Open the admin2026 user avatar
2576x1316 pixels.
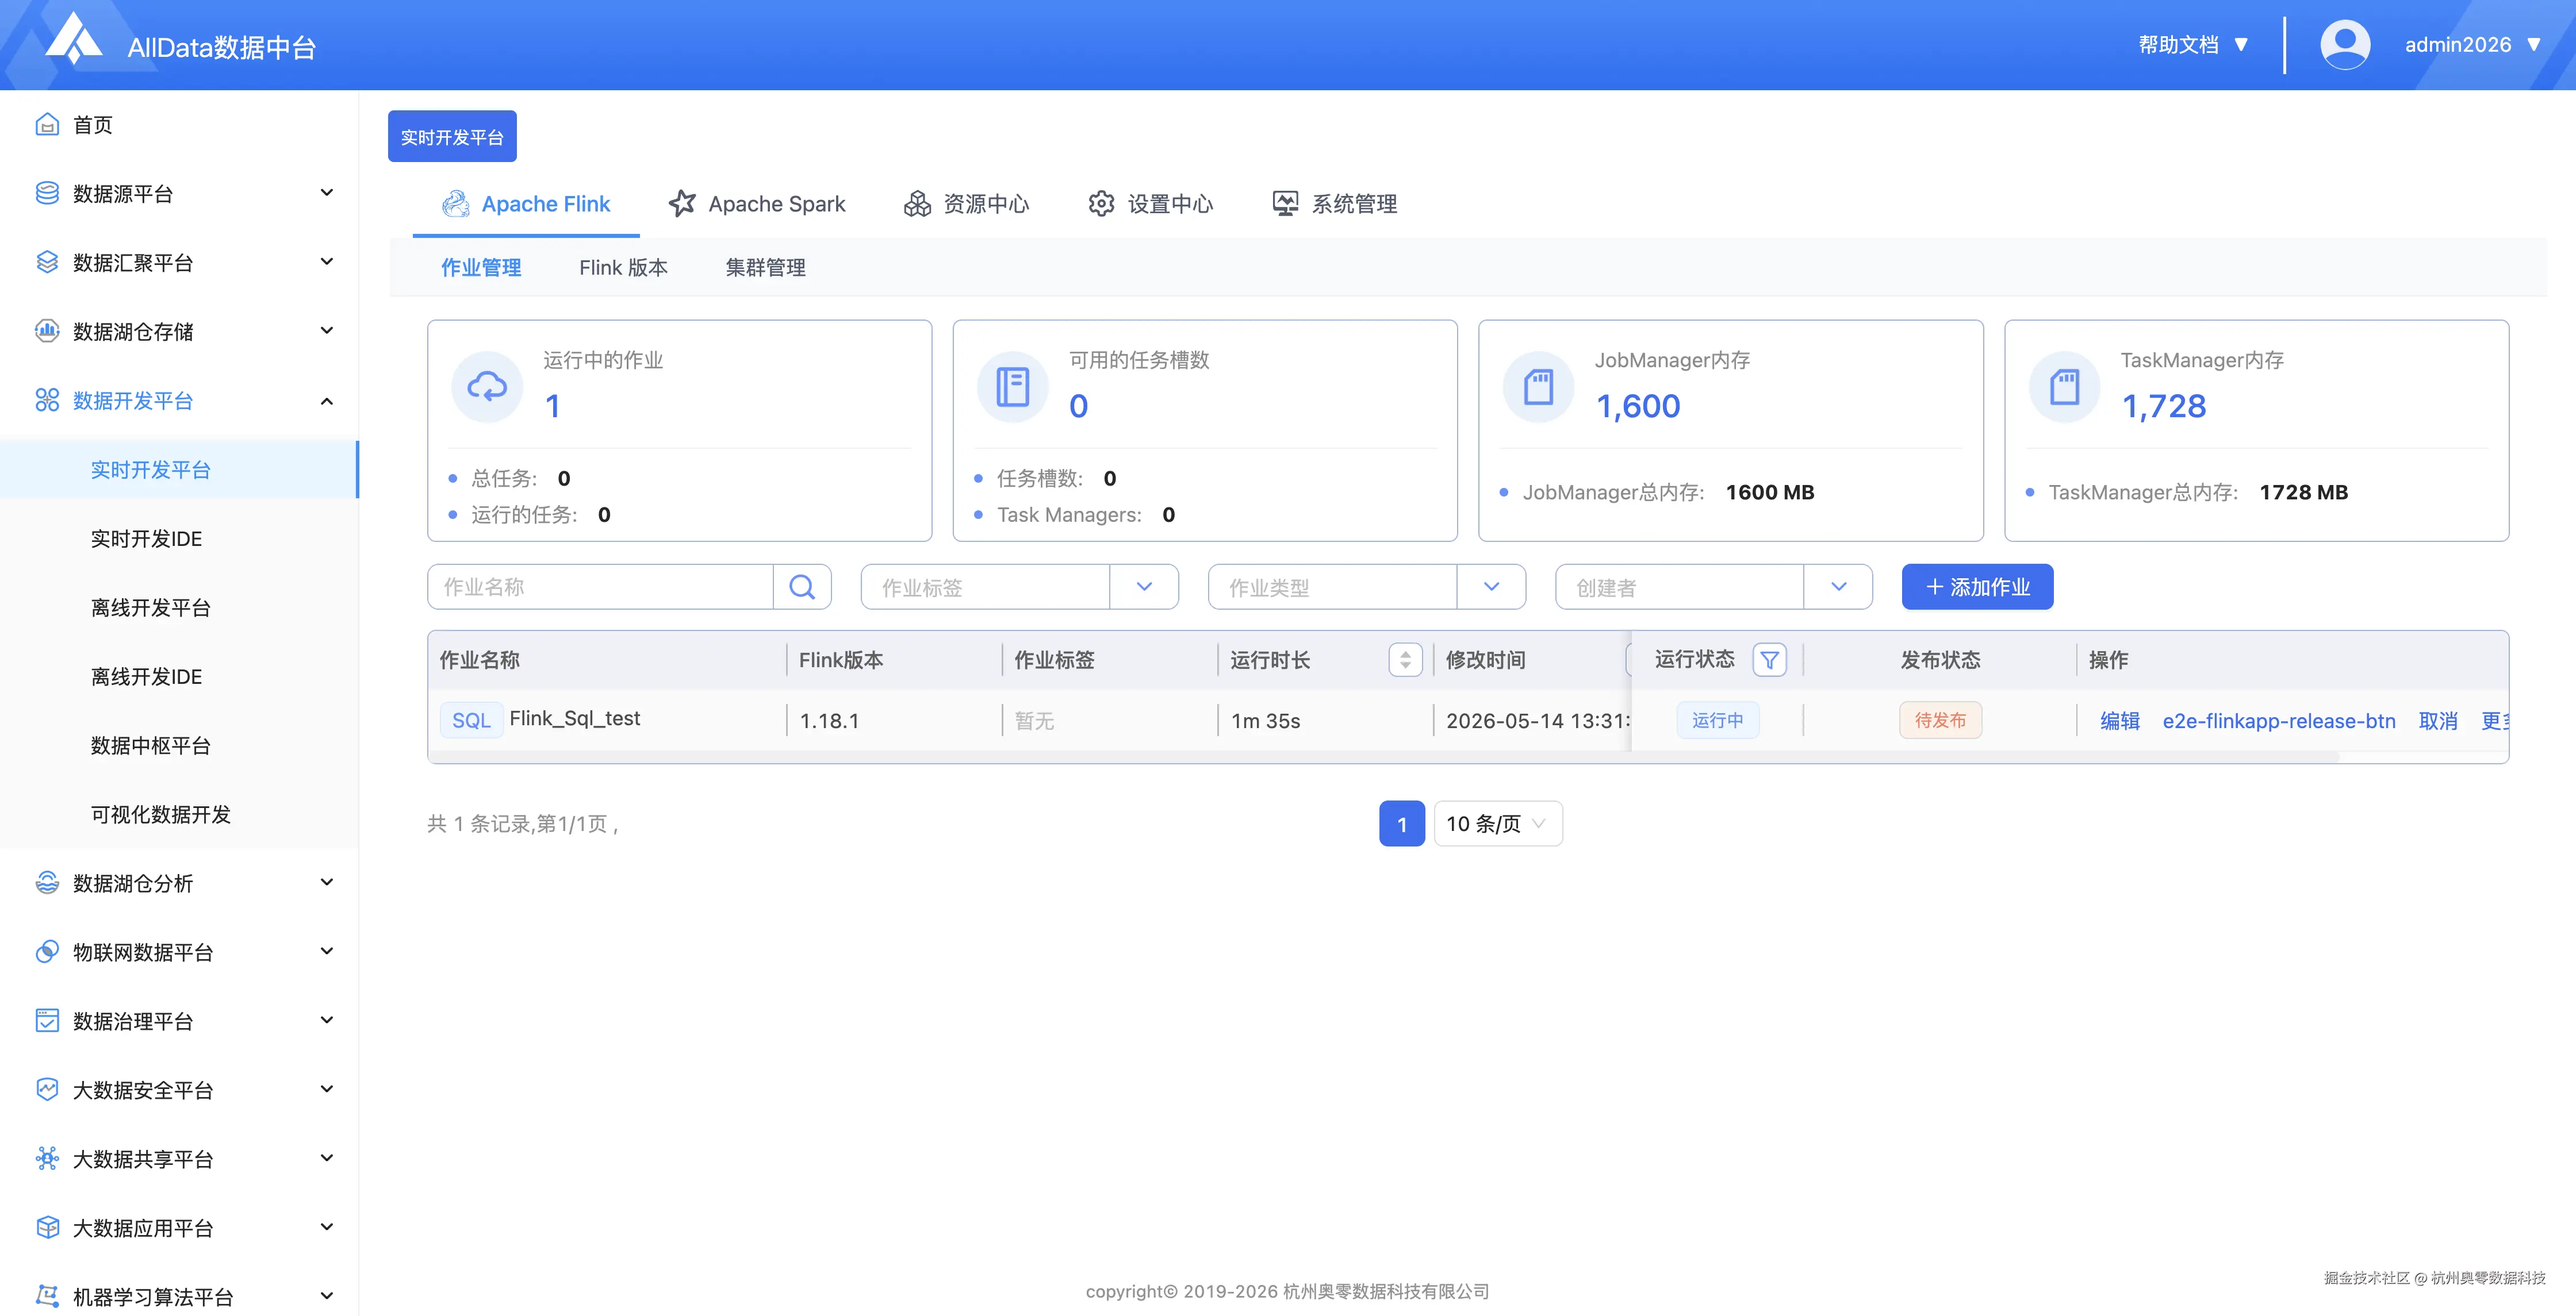click(2344, 45)
